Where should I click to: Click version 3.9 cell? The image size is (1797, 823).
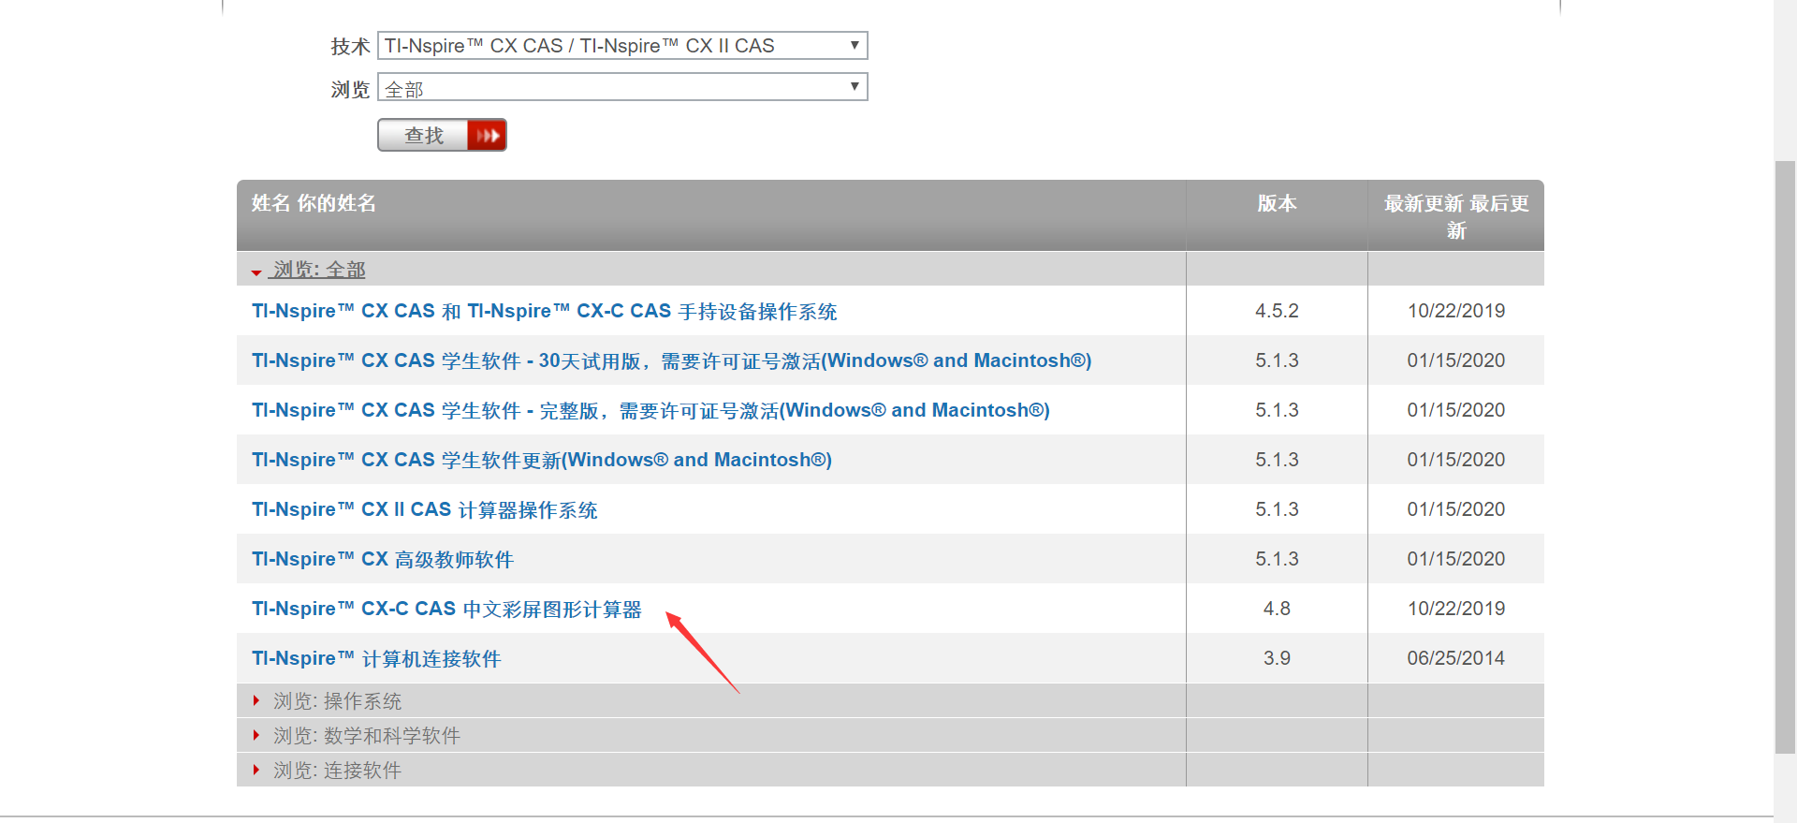(1277, 658)
